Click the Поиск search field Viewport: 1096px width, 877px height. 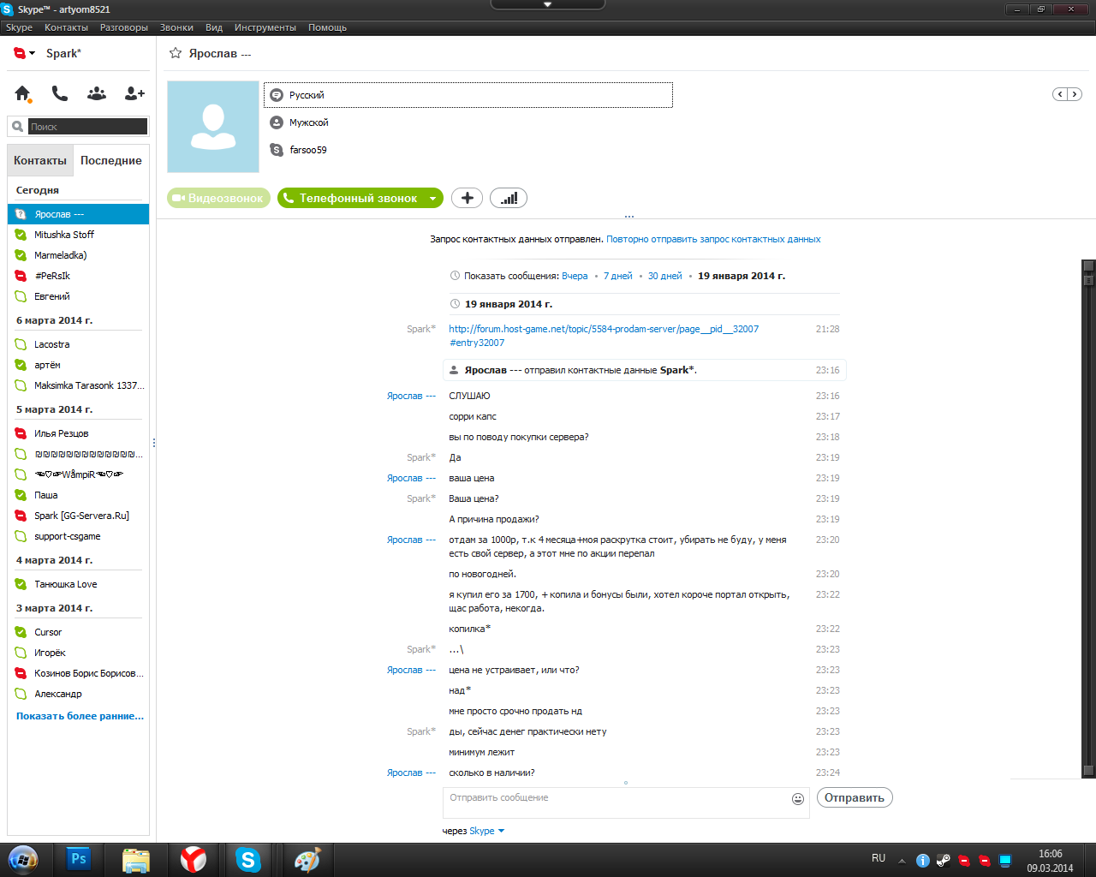(87, 127)
